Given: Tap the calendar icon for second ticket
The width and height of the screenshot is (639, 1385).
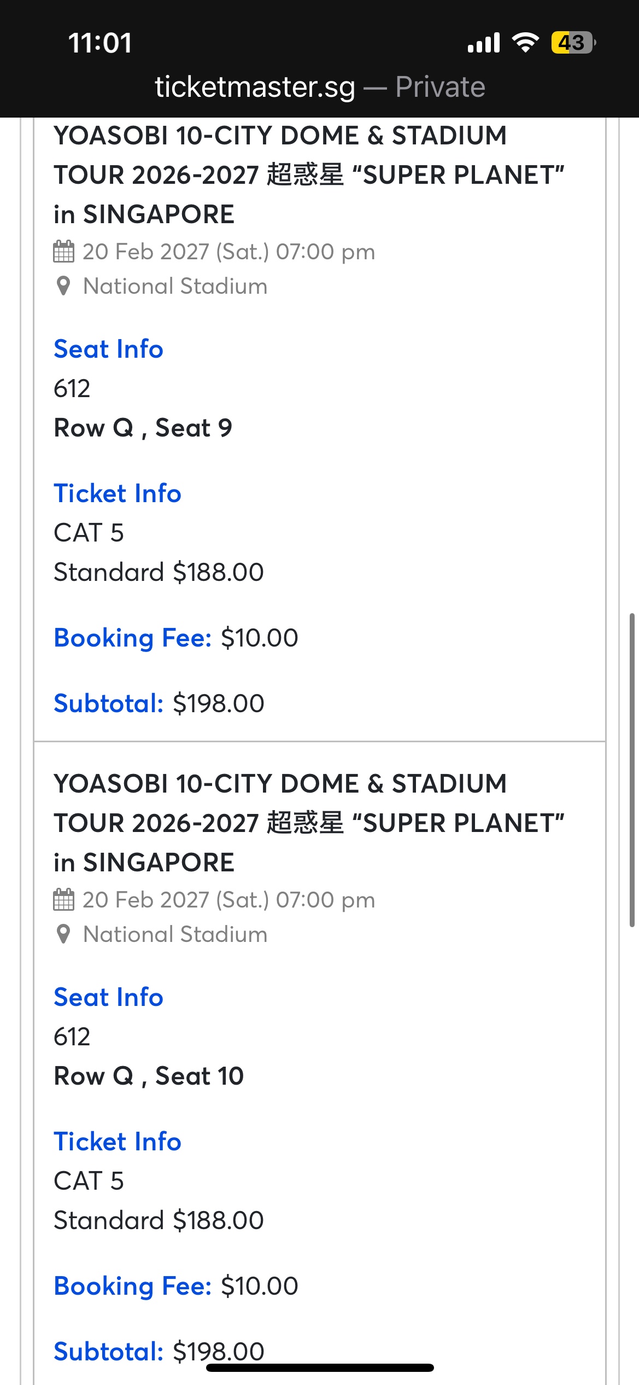Looking at the screenshot, I should pos(63,900).
